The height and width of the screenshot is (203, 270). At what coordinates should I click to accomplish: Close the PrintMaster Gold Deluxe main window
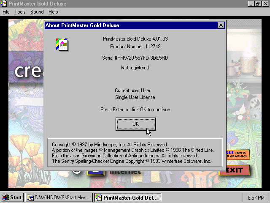pyautogui.click(x=266, y=4)
